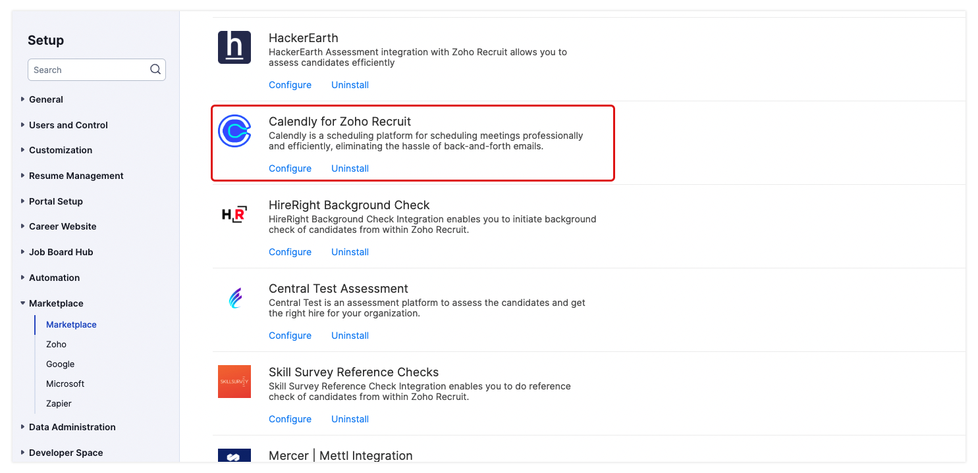Image resolution: width=978 pixels, height=473 pixels.
Task: Click the Central Test Assessment logo
Action: tap(234, 298)
